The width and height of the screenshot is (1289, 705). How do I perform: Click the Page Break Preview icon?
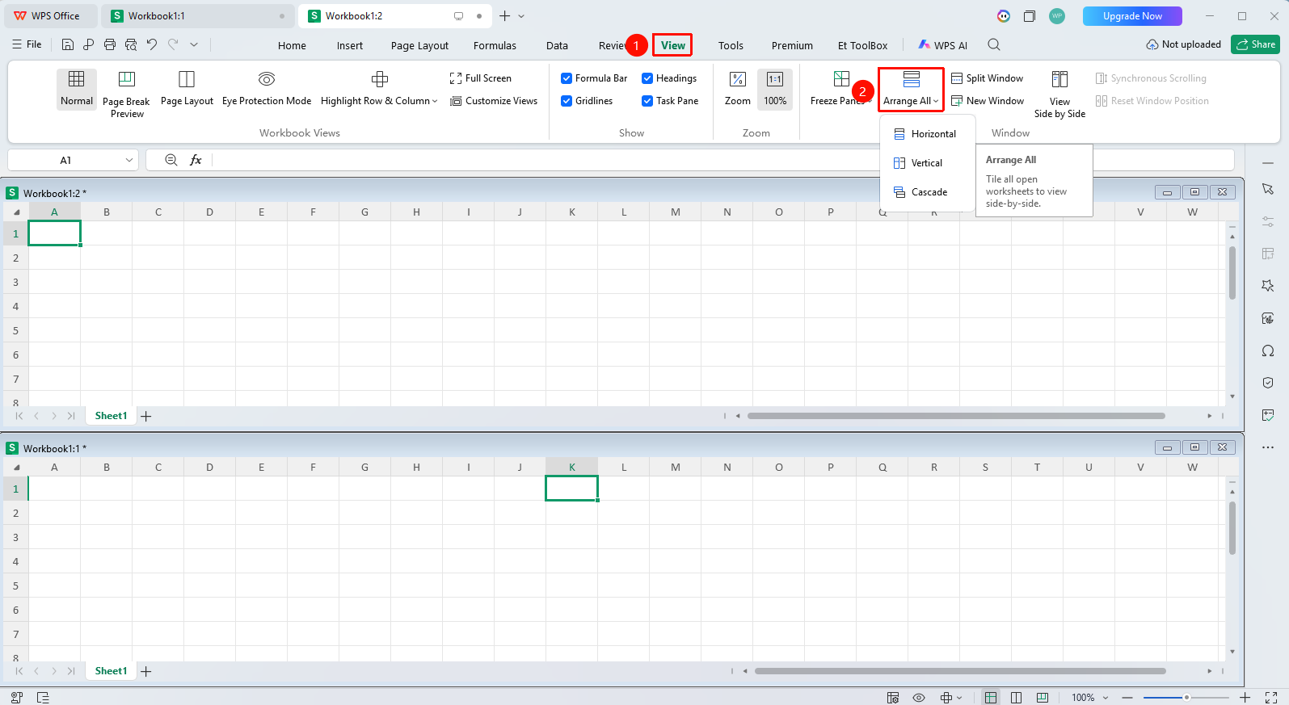(x=127, y=79)
